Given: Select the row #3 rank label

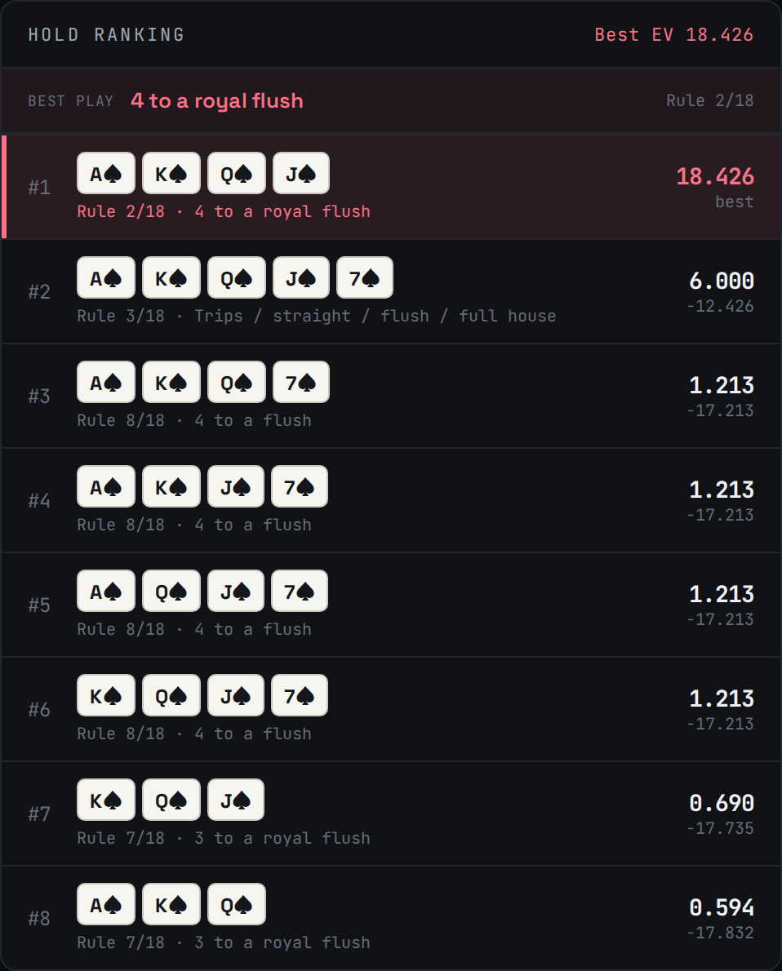Looking at the screenshot, I should 39,396.
